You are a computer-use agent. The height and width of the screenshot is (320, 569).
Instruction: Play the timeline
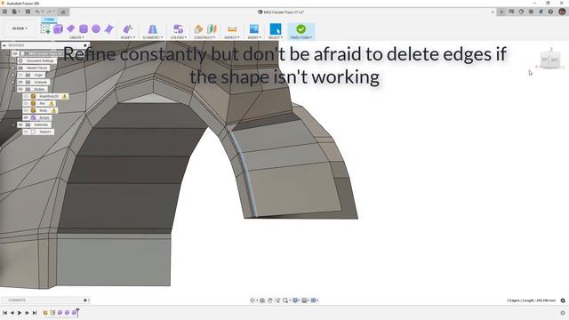click(20, 312)
